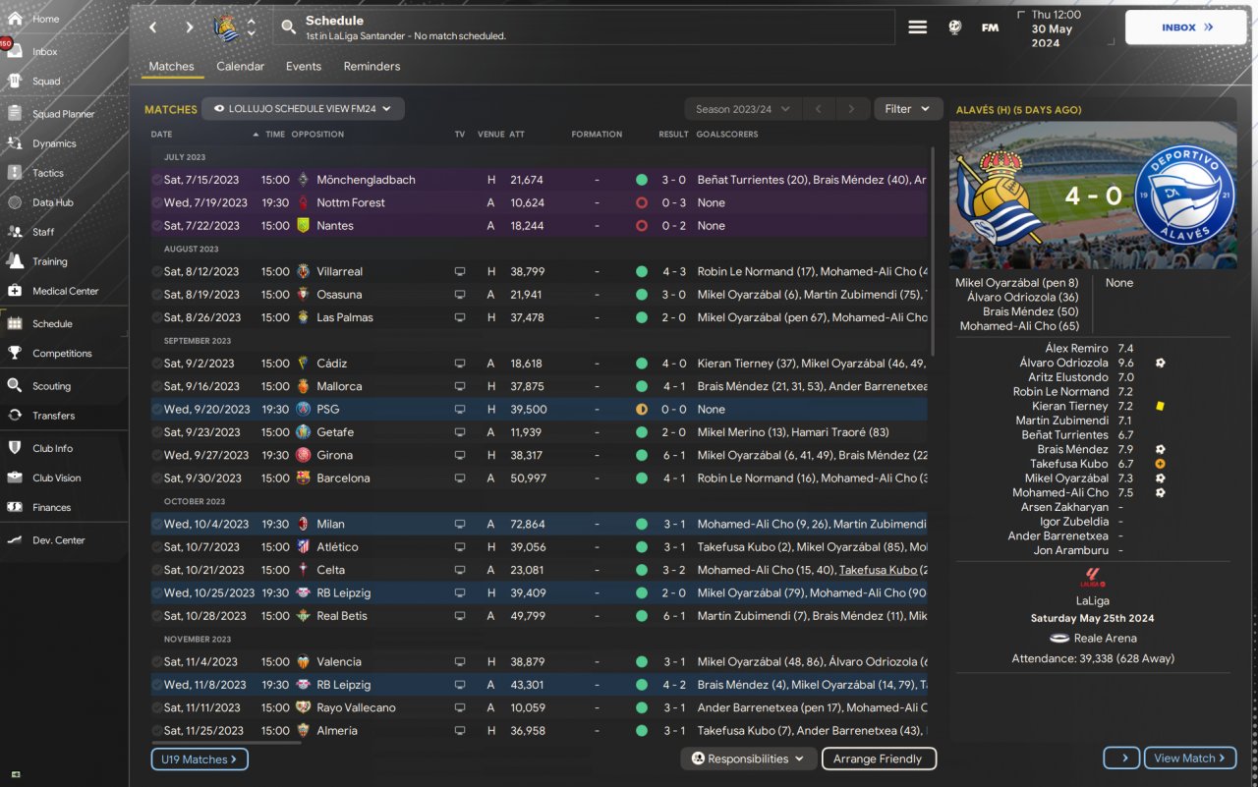The height and width of the screenshot is (787, 1258).
Task: Go forward with the top-bar right arrow
Action: tap(190, 28)
